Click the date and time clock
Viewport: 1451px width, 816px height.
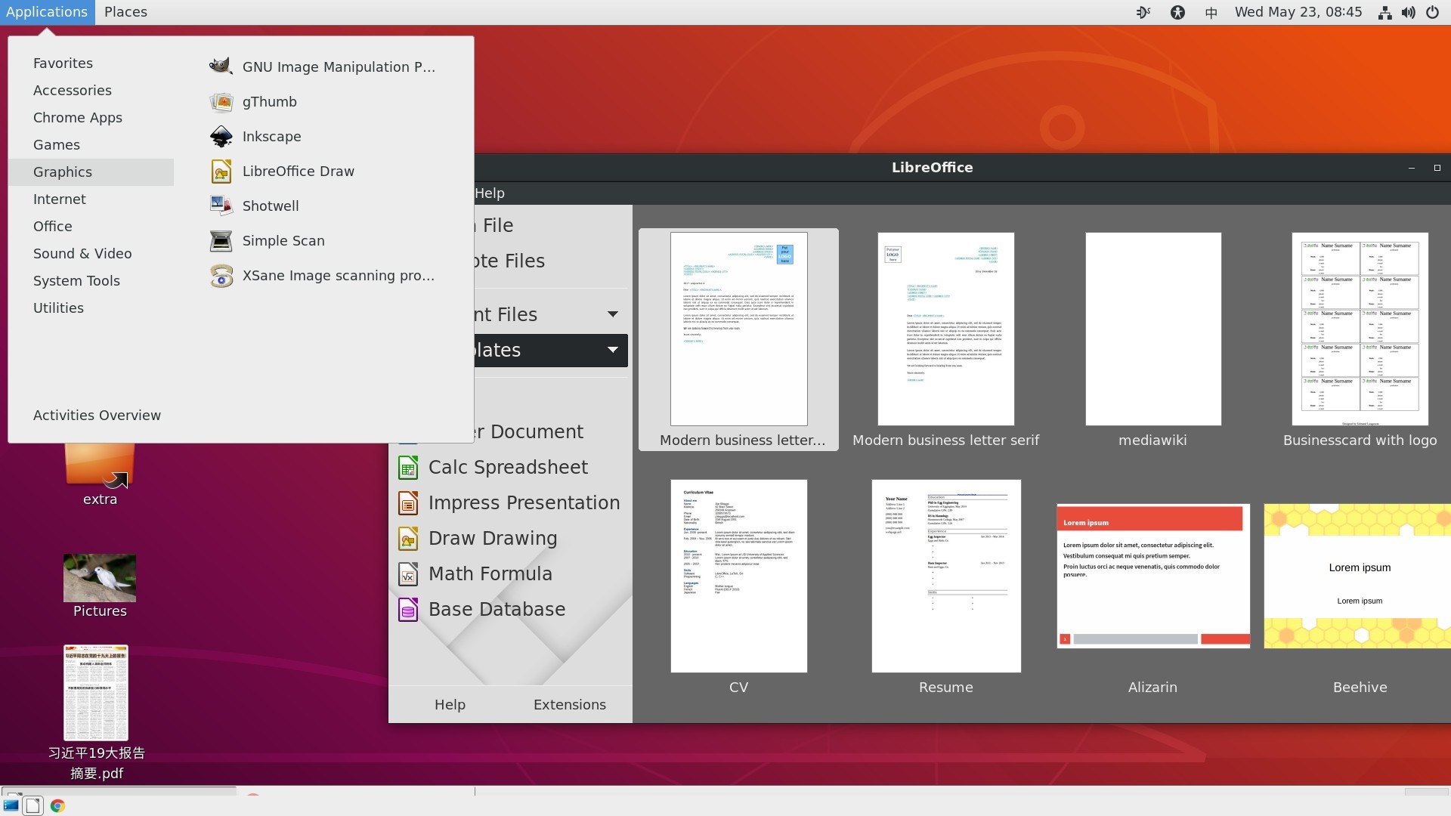point(1298,12)
